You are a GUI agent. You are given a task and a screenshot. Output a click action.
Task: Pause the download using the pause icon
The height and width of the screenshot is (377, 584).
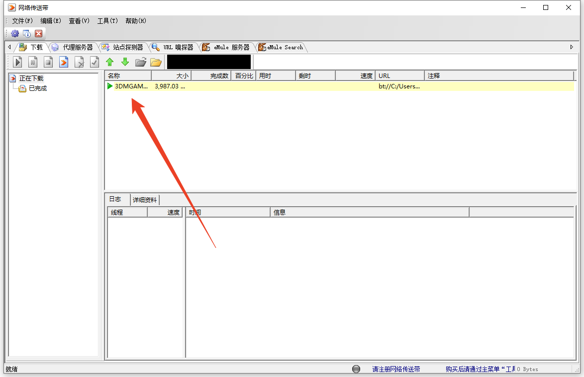(33, 62)
